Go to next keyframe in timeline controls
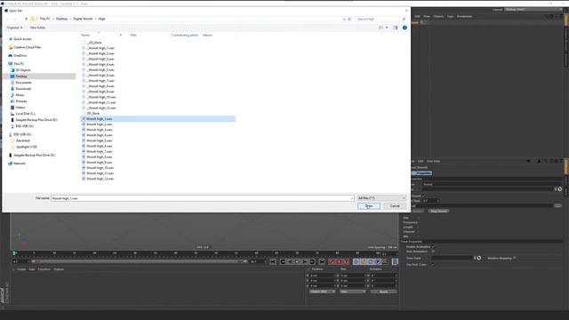 pyautogui.click(x=312, y=261)
